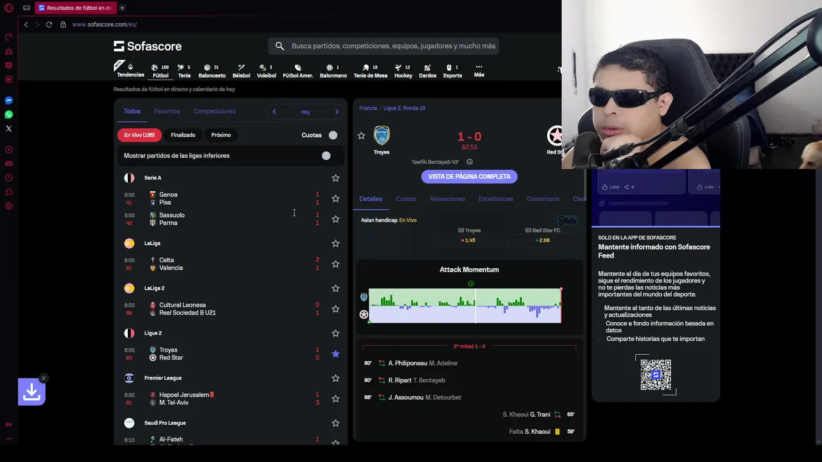Image resolution: width=822 pixels, height=462 pixels.
Task: Select Esports icon
Action: pos(452,71)
